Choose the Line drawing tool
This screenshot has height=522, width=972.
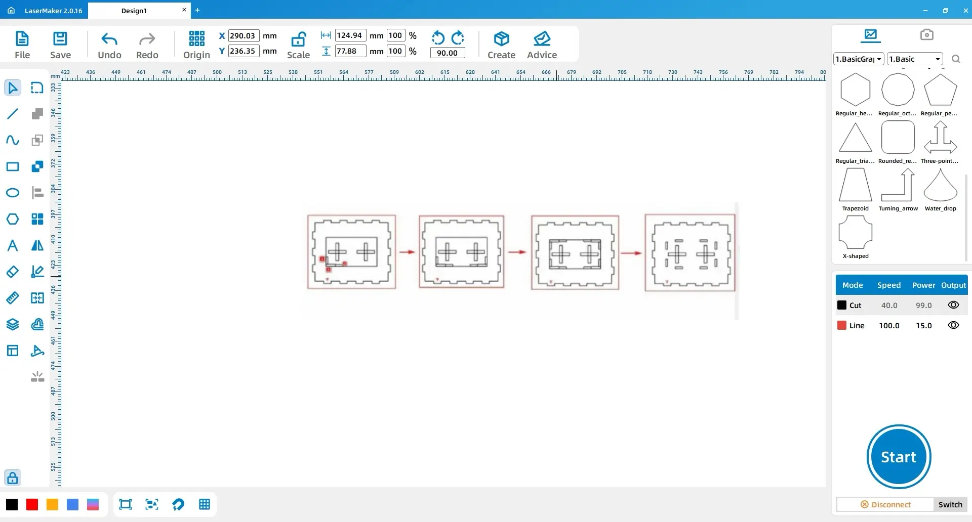click(x=13, y=114)
